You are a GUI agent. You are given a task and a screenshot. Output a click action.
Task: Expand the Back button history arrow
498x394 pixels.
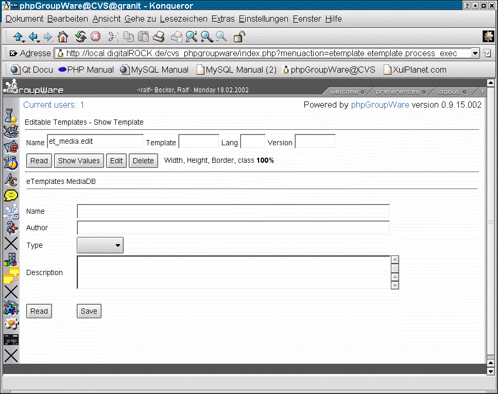coord(39,41)
